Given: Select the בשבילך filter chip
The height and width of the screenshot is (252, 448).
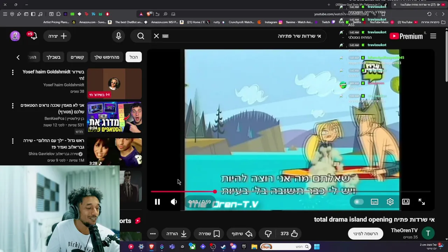Looking at the screenshot, I should pos(54,57).
